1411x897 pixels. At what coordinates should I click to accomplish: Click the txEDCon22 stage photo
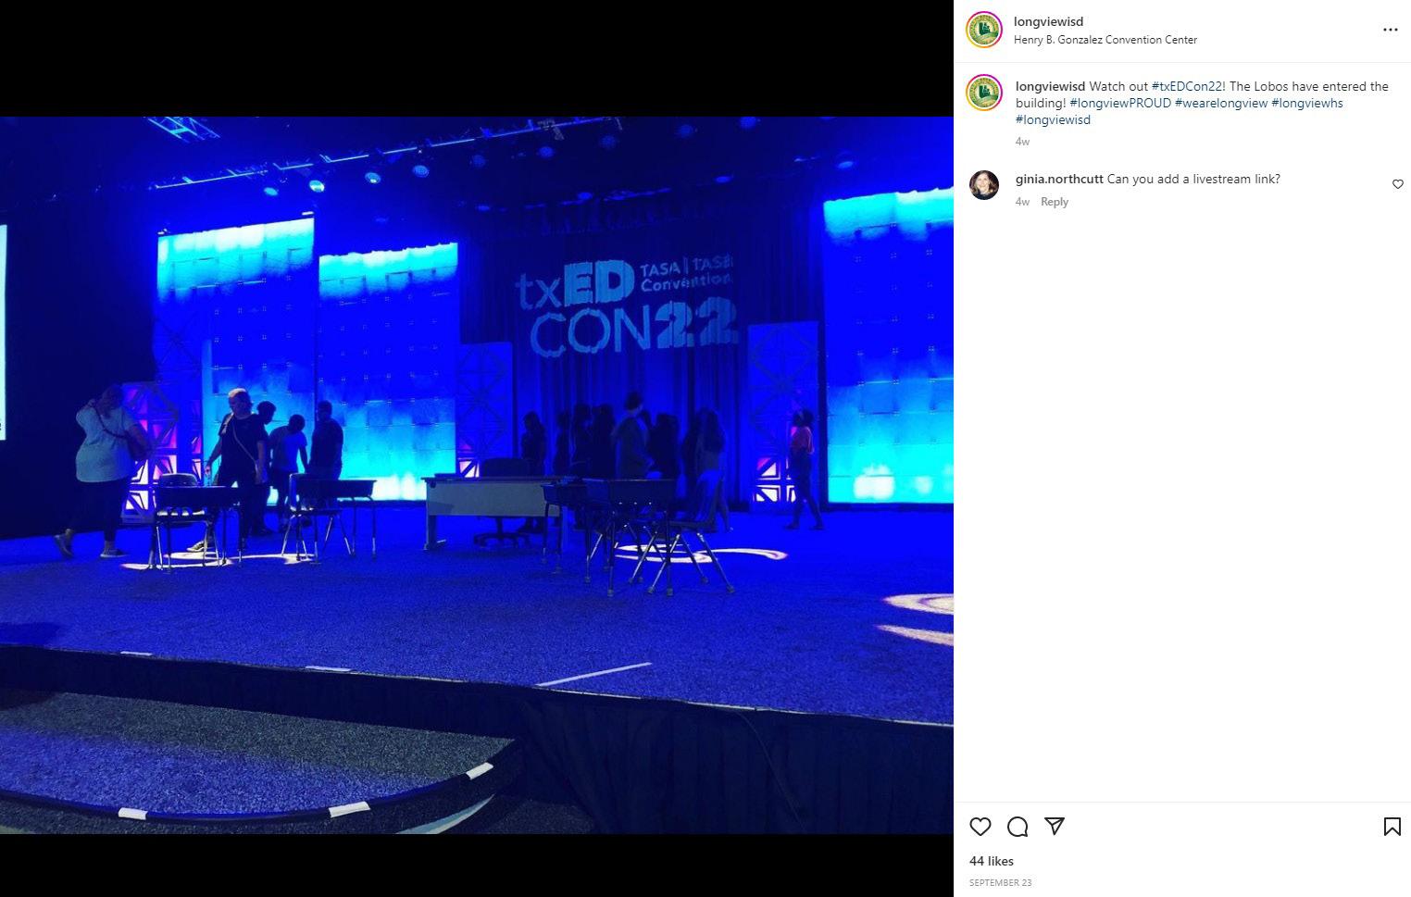477,475
